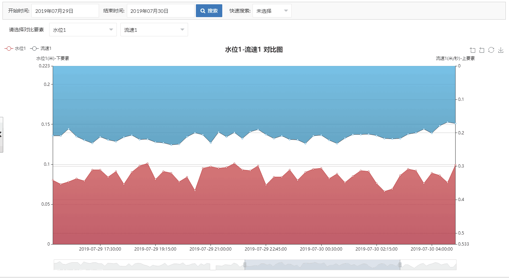Click the magnifier icon in search button
Screen dimensions: 509x278
point(203,11)
